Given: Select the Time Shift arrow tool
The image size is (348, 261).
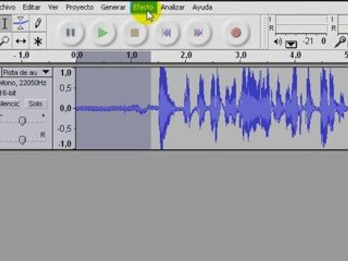Looking at the screenshot, I should tap(20, 41).
